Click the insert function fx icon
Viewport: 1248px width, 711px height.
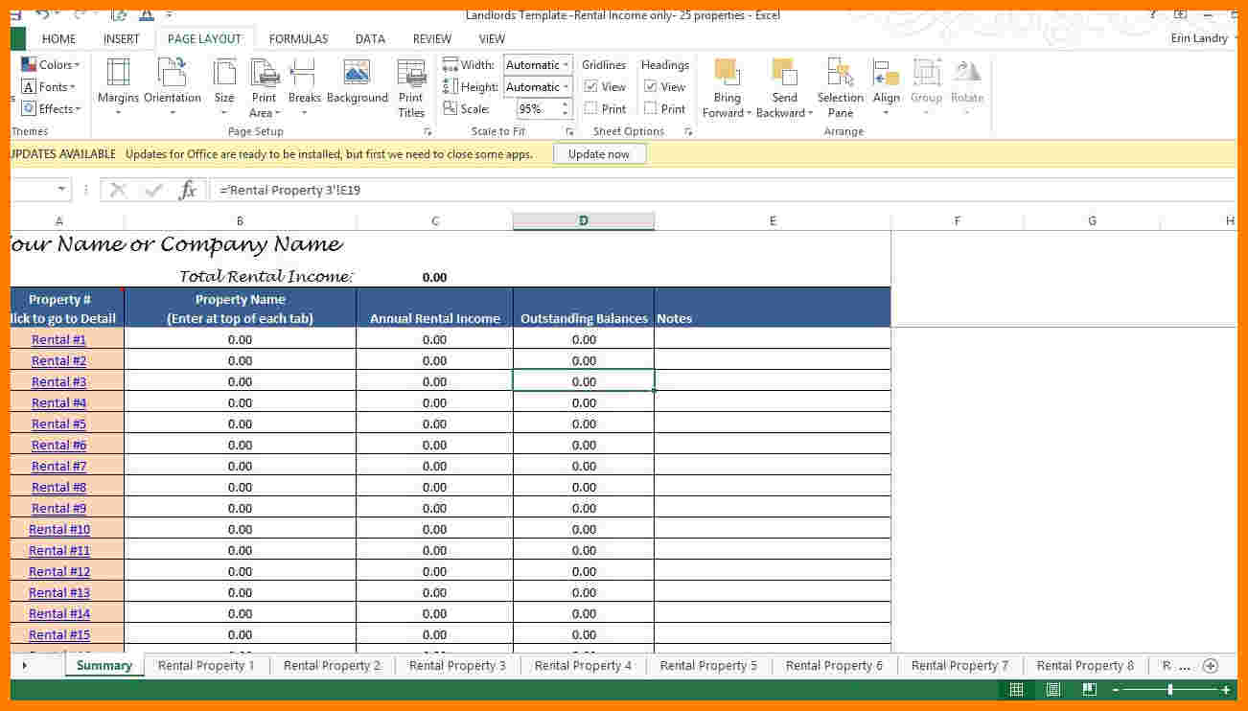[x=188, y=190]
